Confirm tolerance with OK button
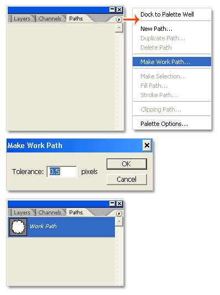The image size is (220, 295). pos(127,164)
